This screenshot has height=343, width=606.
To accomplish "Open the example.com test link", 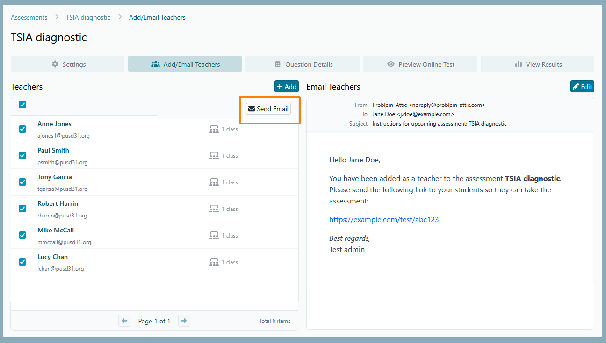I will click(384, 220).
